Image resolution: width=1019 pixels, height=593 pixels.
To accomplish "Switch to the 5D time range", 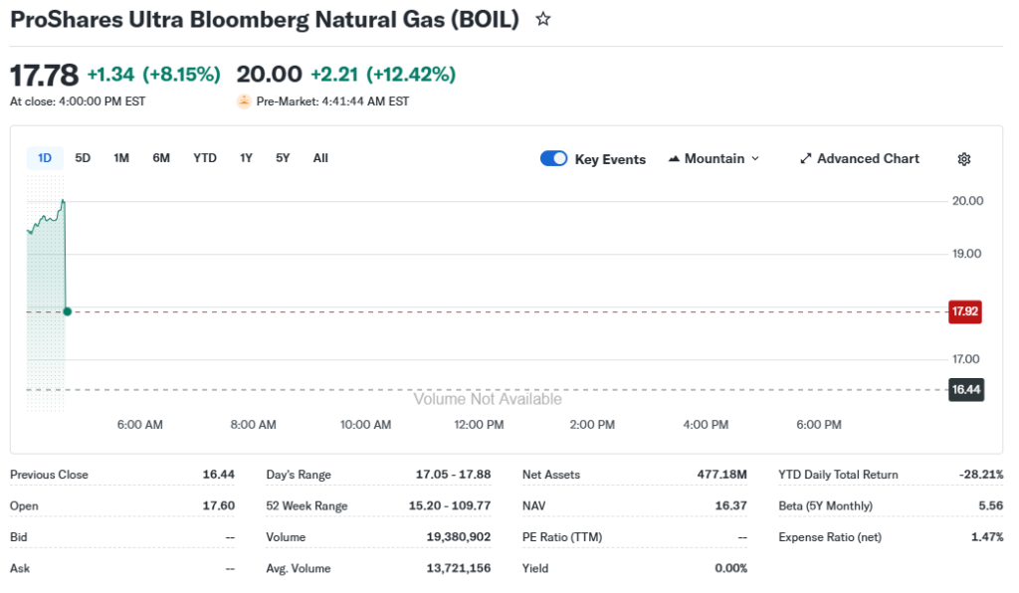I will pos(83,158).
